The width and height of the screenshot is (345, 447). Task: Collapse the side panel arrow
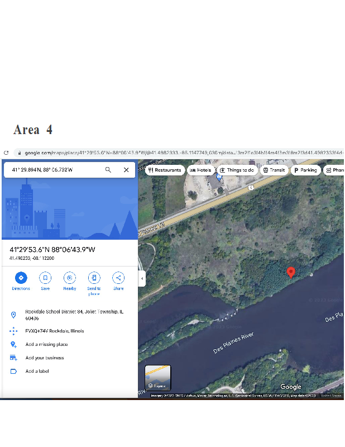pyautogui.click(x=142, y=278)
